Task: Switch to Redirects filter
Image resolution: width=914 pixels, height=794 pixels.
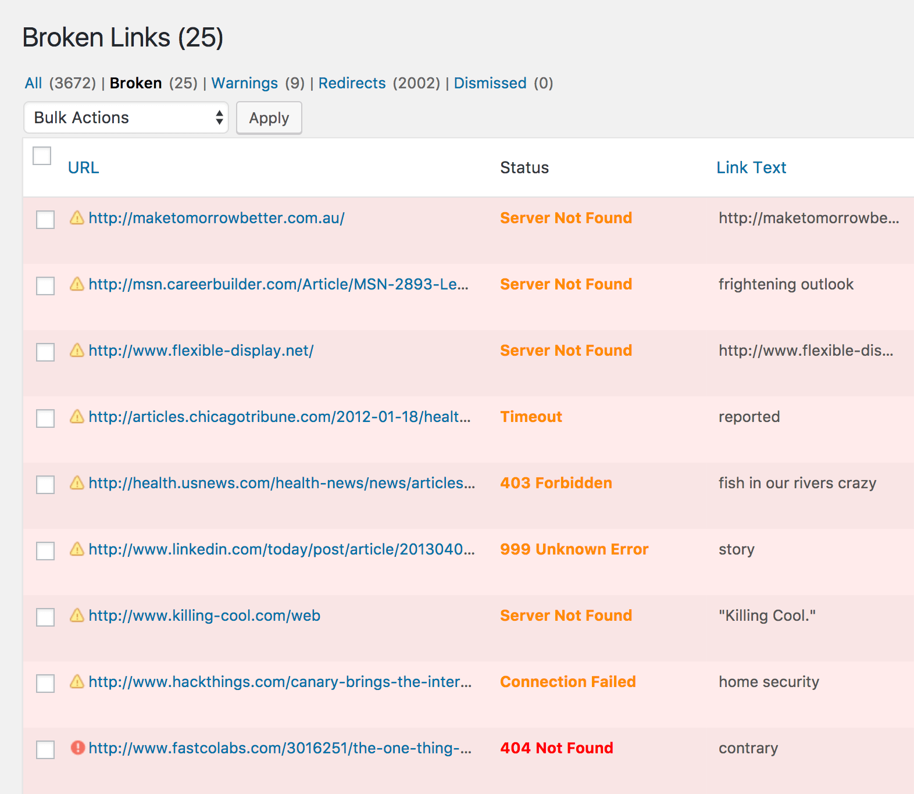Action: [352, 83]
